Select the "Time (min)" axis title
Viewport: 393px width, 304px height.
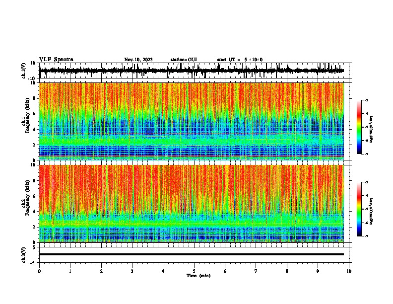(198, 276)
